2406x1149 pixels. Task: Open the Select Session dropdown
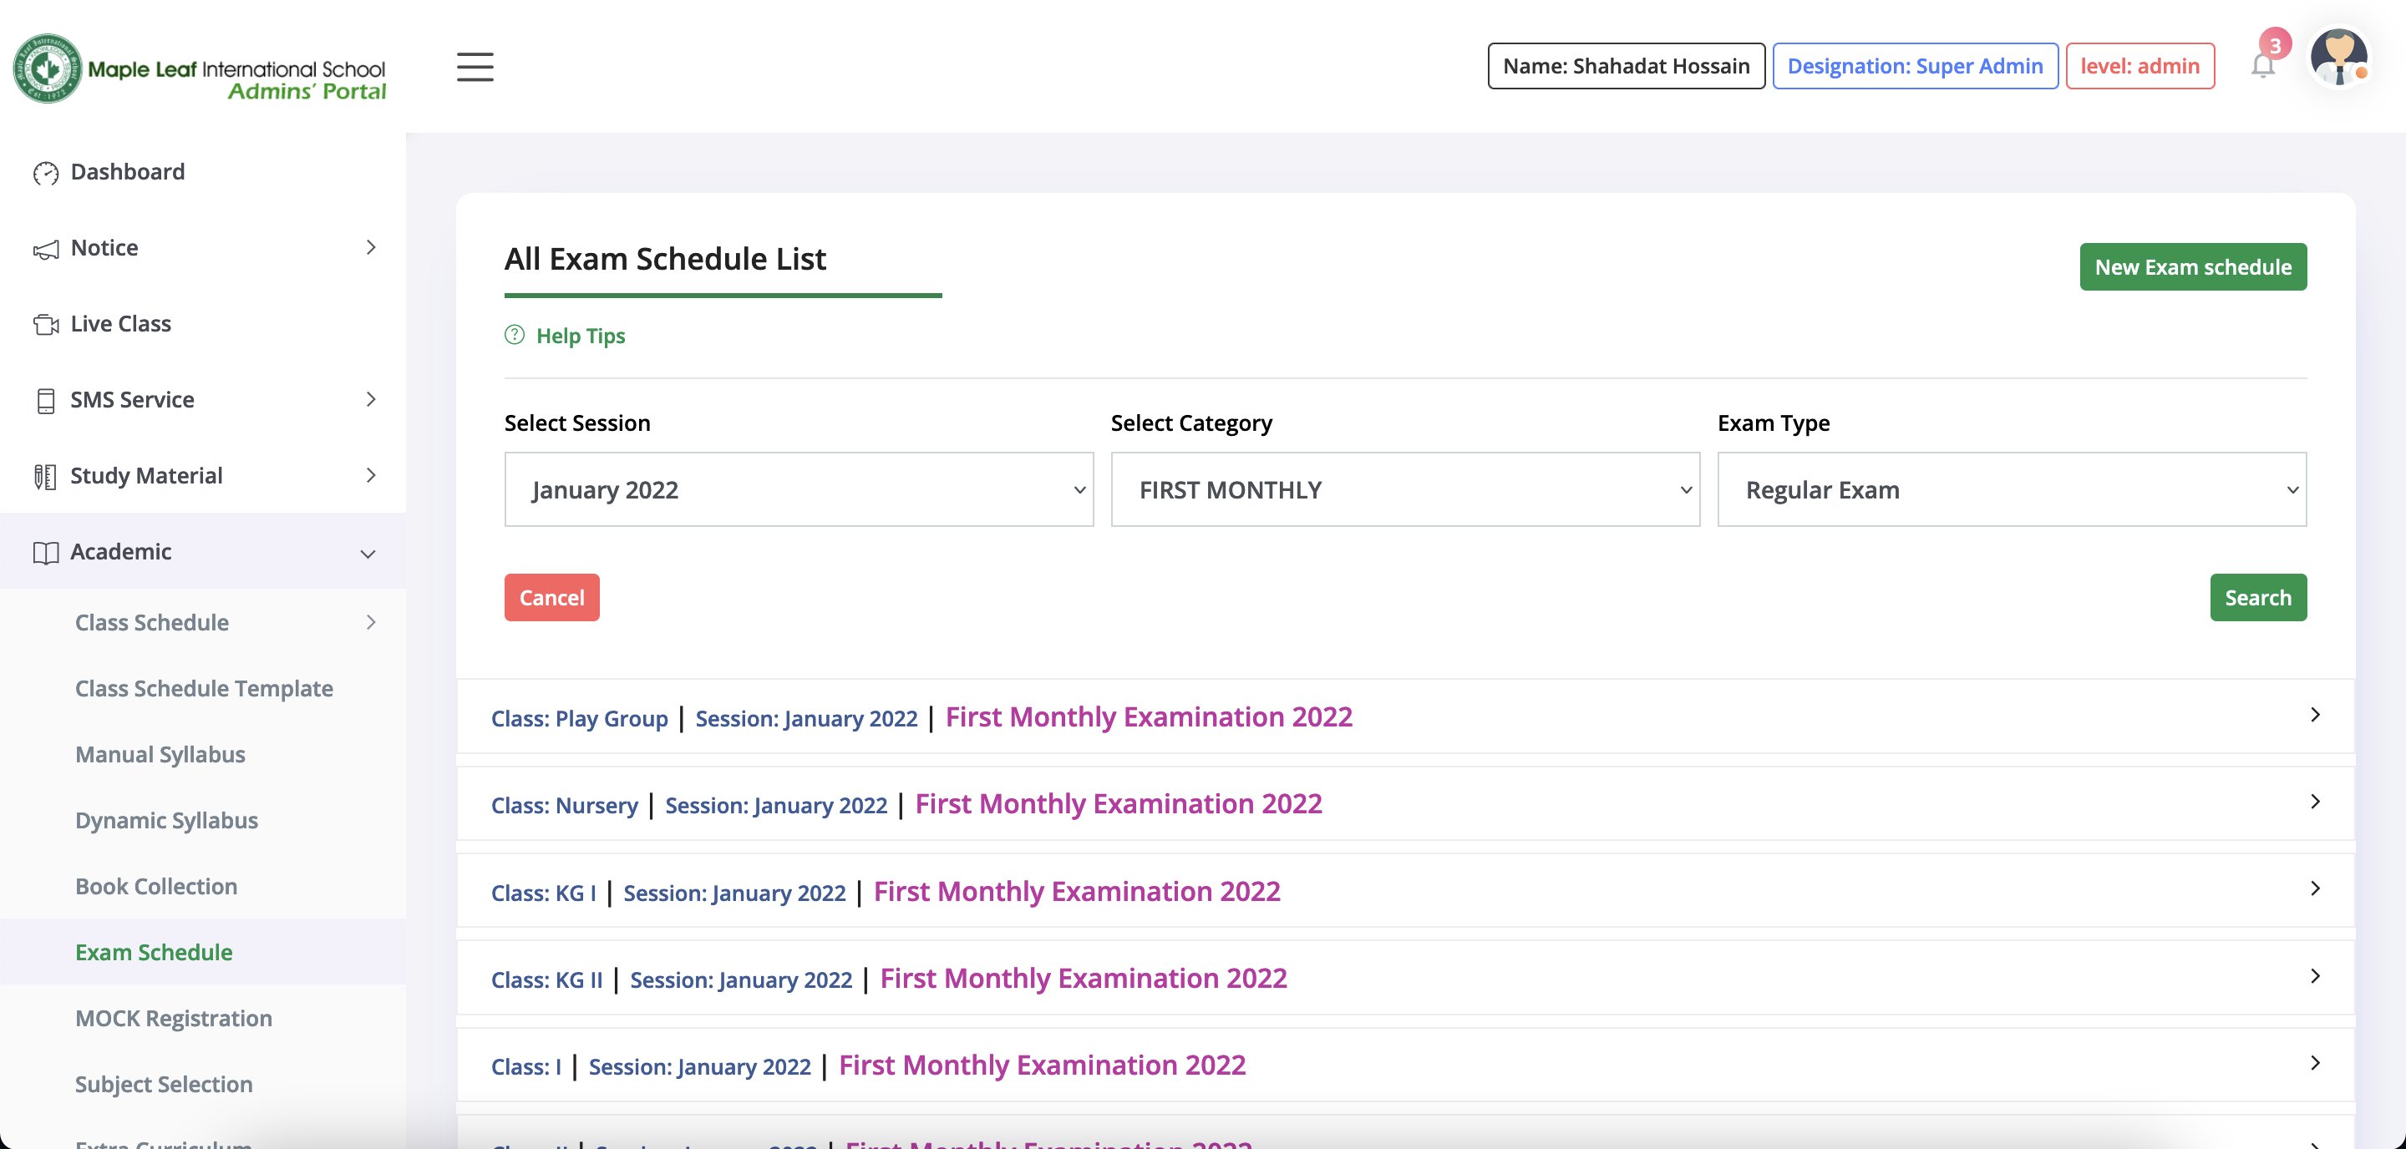799,489
